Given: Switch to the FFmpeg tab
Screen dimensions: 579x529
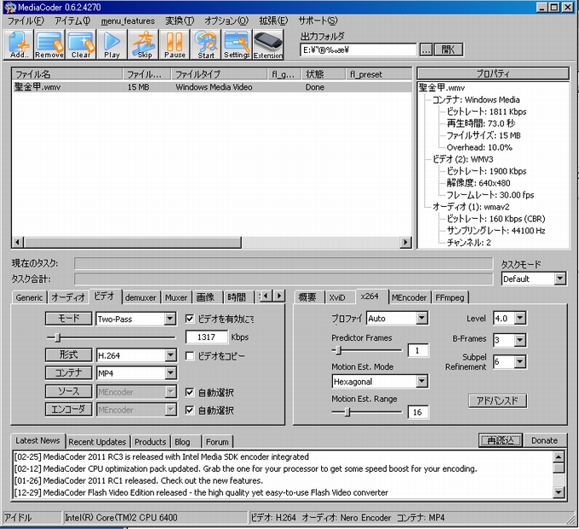Looking at the screenshot, I should (x=450, y=297).
